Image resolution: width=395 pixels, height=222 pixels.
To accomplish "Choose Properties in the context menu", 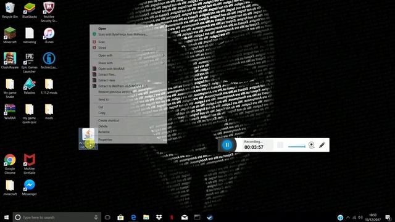I will [x=128, y=140].
